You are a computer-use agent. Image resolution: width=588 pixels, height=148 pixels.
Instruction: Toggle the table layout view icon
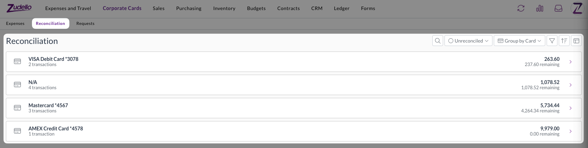[576, 41]
